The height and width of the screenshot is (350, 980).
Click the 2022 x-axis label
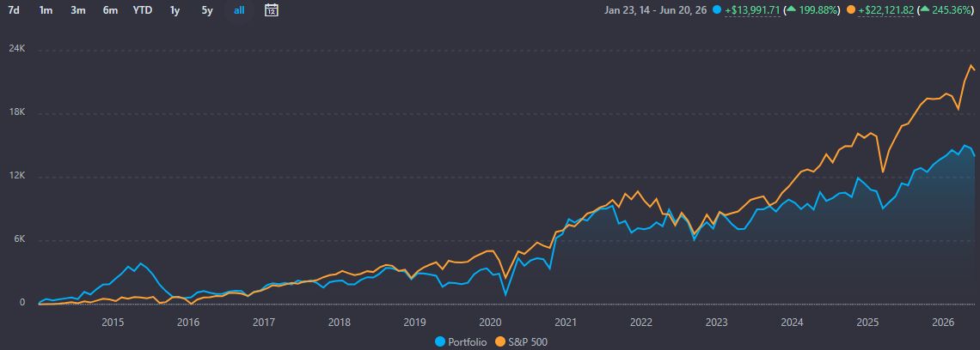click(x=641, y=323)
